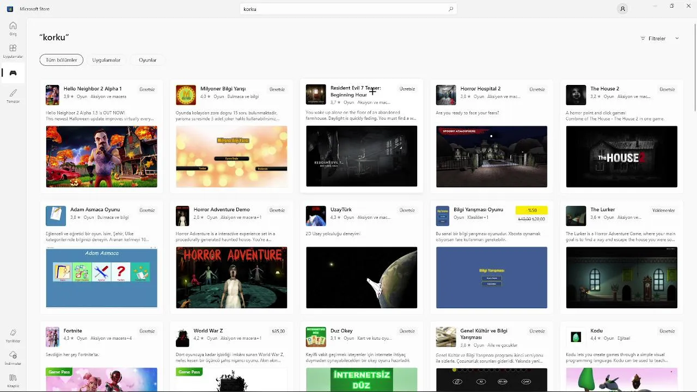Click the ₺85,00 price on World War Z
697x392 pixels.
[x=278, y=331]
